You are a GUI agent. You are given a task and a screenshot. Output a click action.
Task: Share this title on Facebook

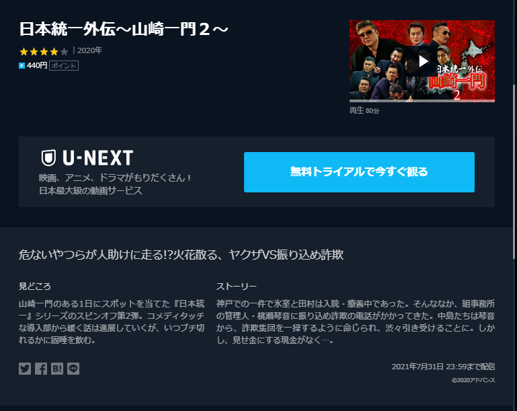[x=41, y=369]
